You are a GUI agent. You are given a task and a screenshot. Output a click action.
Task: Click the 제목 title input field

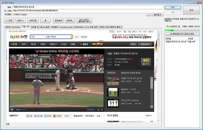(88, 7)
